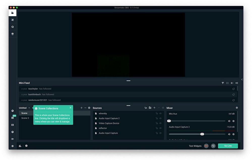Open Mic/Aux audio settings gear
Viewport: 252px width, 161px height.
pos(234,121)
